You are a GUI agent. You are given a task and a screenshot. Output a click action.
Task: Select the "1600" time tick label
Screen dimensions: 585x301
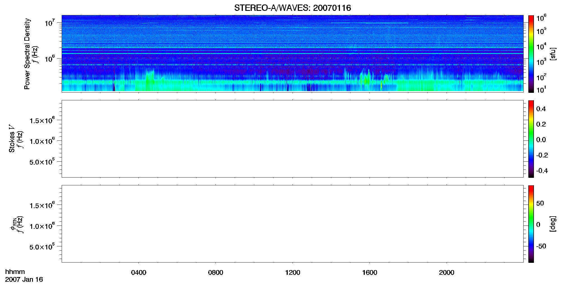pos(370,273)
